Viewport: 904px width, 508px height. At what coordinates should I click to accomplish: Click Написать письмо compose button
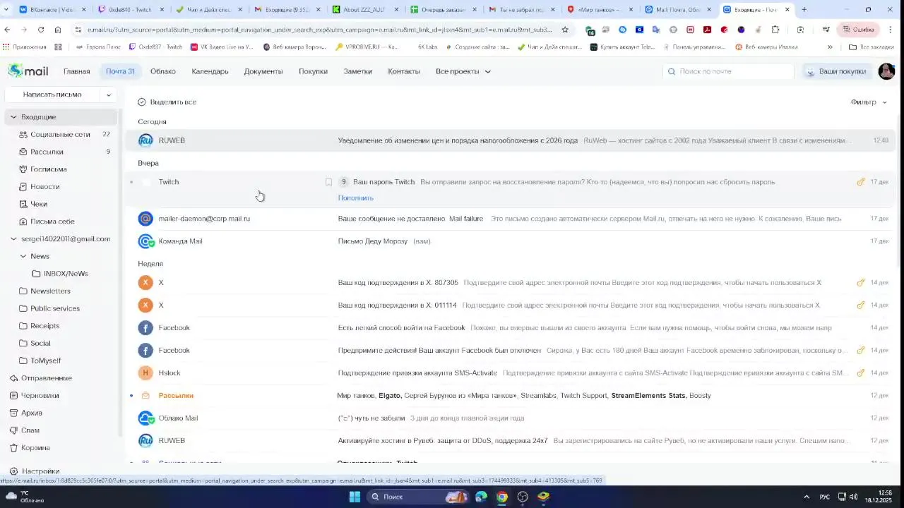pos(52,95)
